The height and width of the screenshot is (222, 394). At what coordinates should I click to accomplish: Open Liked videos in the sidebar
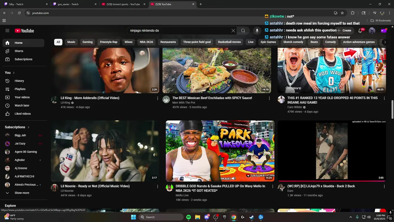23,114
